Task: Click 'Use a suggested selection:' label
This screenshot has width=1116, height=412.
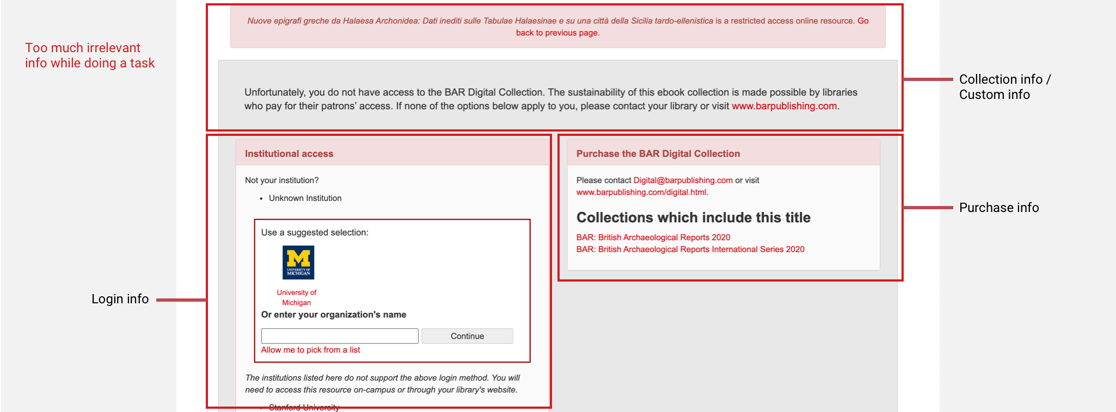Action: point(315,233)
